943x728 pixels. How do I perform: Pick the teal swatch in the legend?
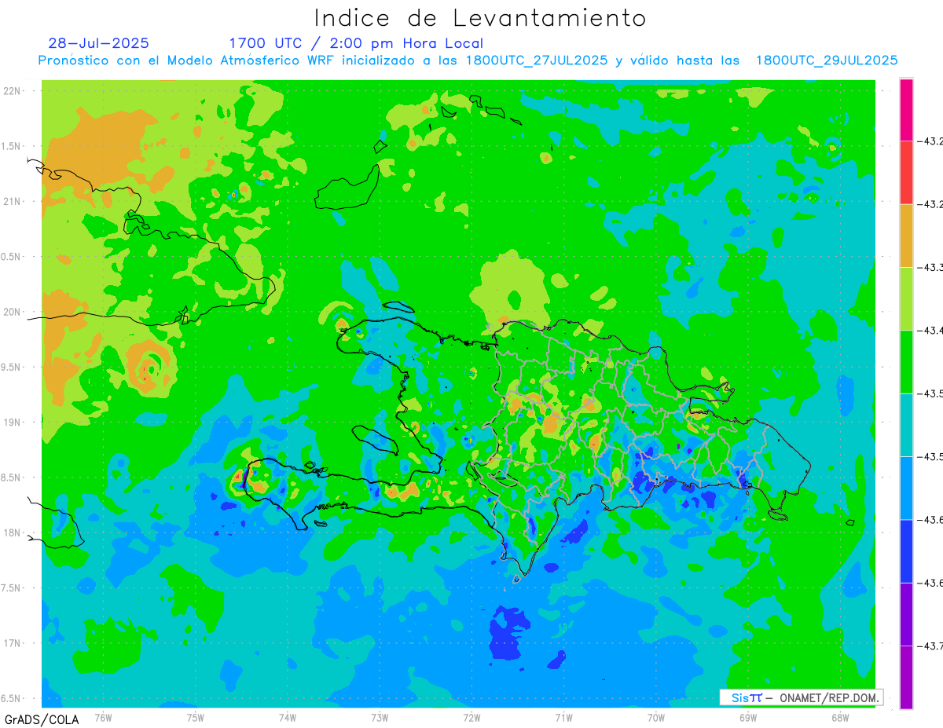[x=906, y=425]
